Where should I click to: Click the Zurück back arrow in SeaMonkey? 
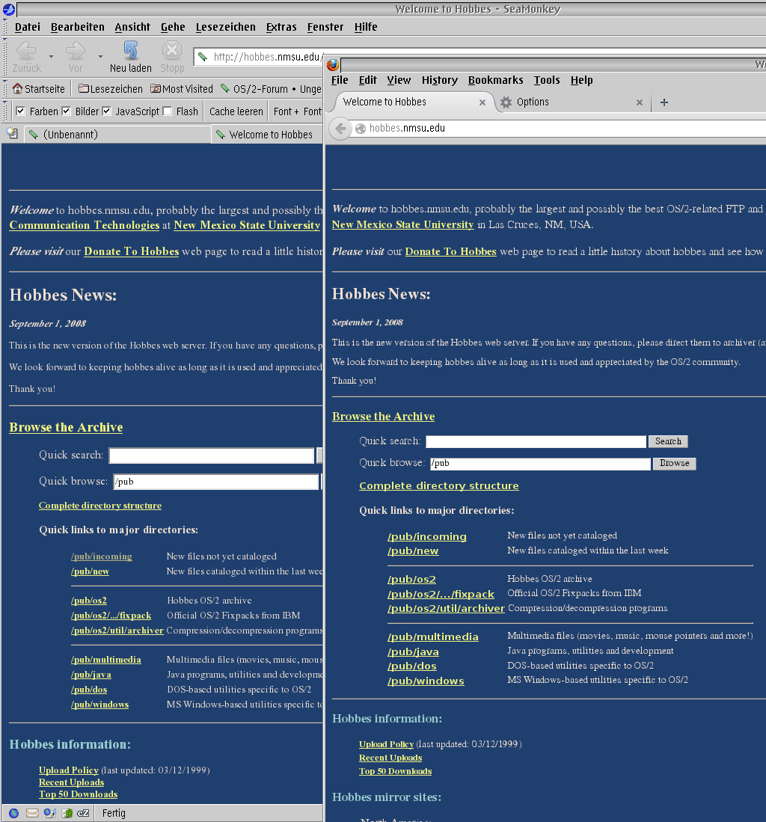coord(26,51)
